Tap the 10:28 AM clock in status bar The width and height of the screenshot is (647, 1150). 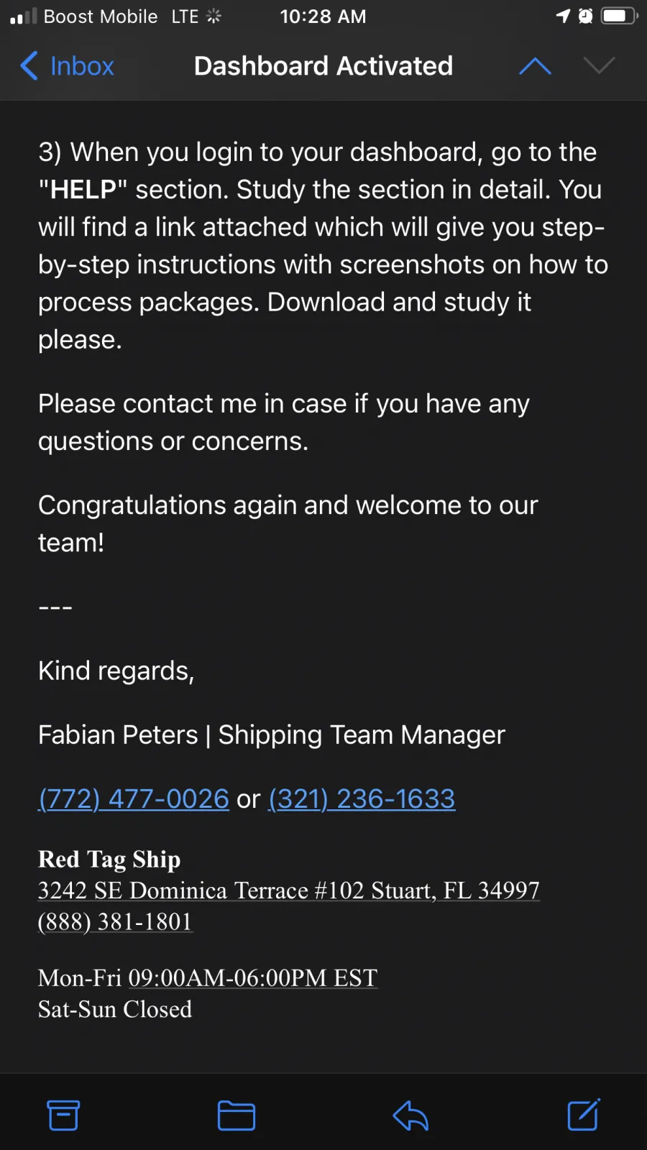click(323, 16)
